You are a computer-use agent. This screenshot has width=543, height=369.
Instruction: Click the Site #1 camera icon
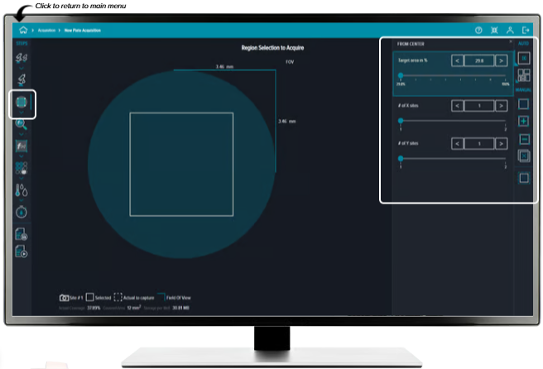(64, 298)
